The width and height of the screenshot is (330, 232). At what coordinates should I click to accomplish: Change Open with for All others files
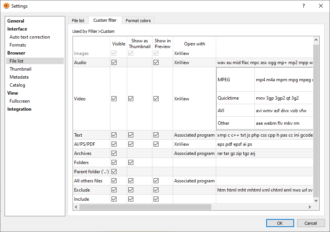(x=194, y=181)
